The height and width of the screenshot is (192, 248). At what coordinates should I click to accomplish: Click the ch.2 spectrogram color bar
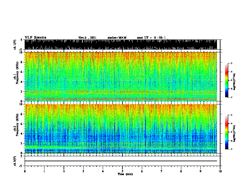226,132
